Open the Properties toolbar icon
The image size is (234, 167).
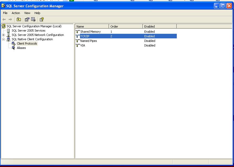27,19
